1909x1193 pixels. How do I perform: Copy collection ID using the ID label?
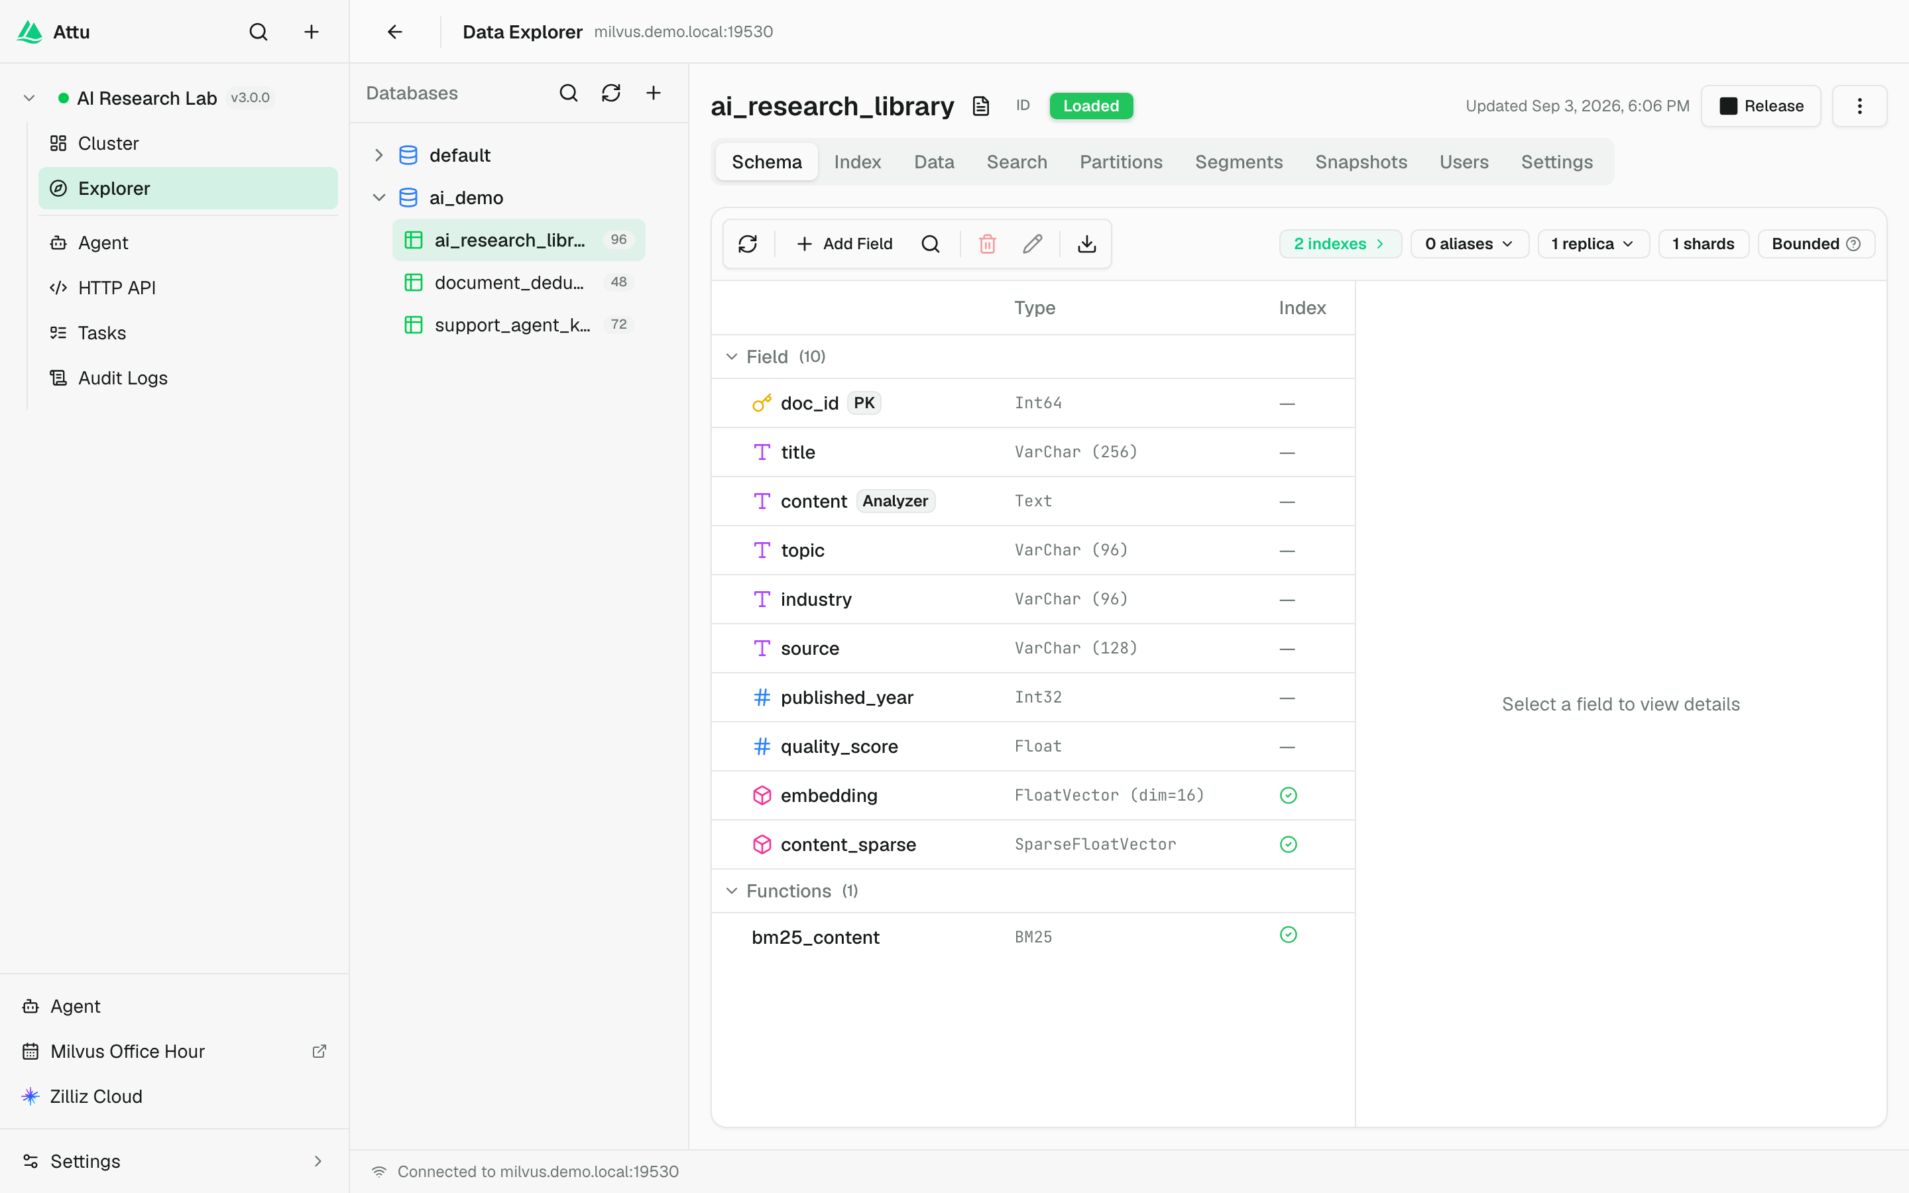point(1023,106)
